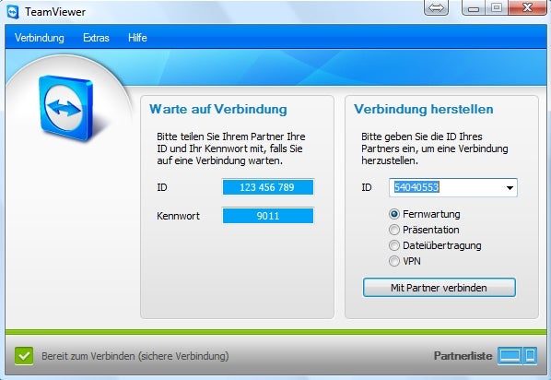The height and width of the screenshot is (380, 551).
Task: Open the Partnerliste panel icon
Action: click(x=517, y=355)
